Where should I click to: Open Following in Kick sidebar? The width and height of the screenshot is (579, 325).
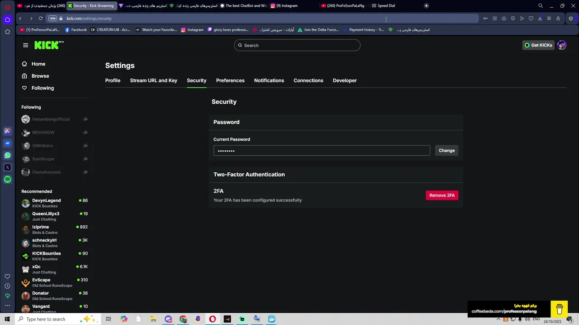point(43,88)
